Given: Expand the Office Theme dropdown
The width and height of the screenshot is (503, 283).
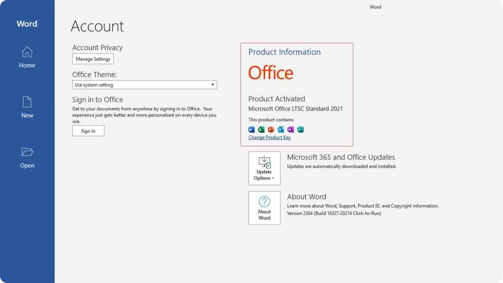Looking at the screenshot, I should coord(144,85).
